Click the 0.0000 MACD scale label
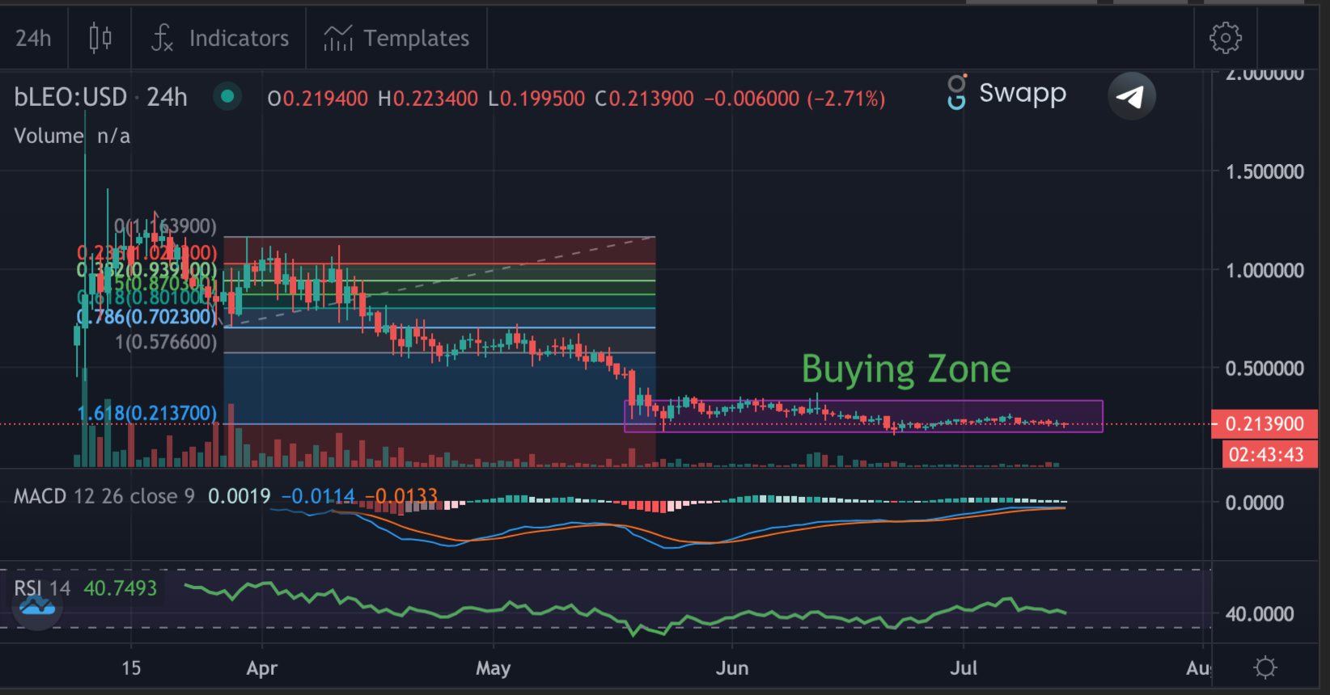 [x=1255, y=503]
